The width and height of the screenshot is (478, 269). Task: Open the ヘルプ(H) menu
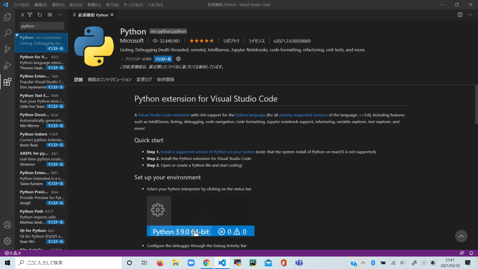click(x=155, y=5)
